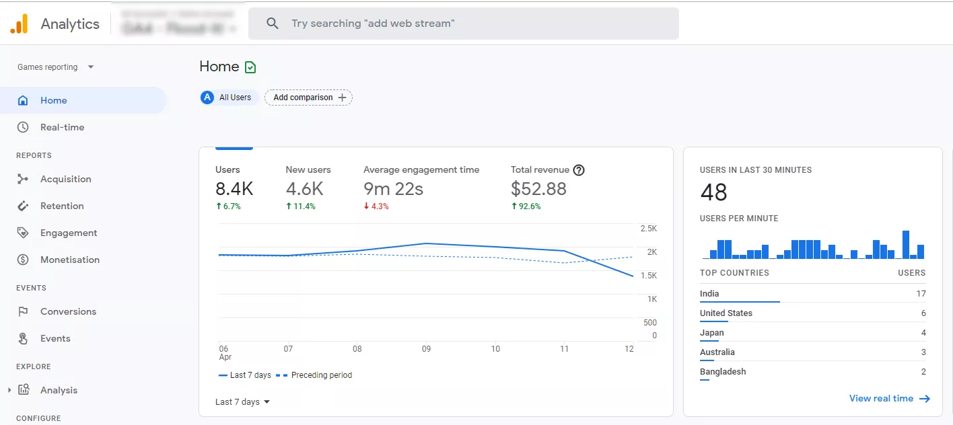
Task: Click the Monetisation dollar icon
Action: pos(23,260)
